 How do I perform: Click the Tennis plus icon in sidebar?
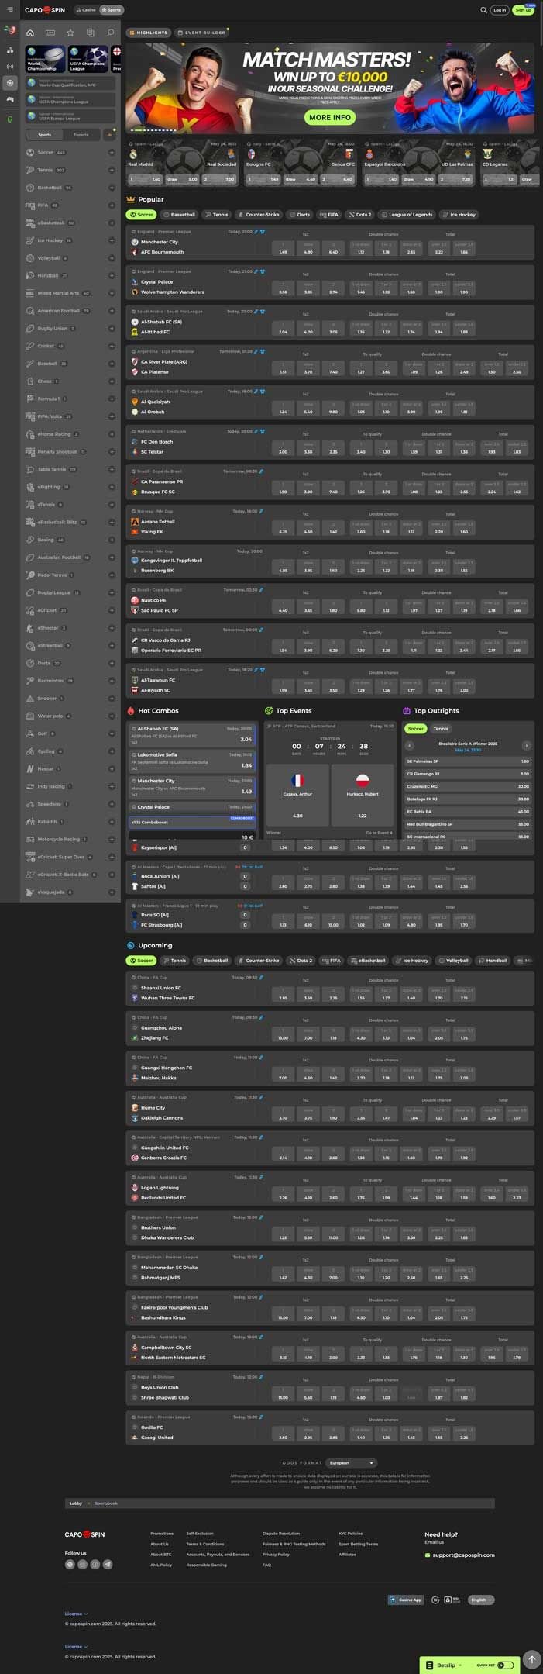(x=112, y=170)
